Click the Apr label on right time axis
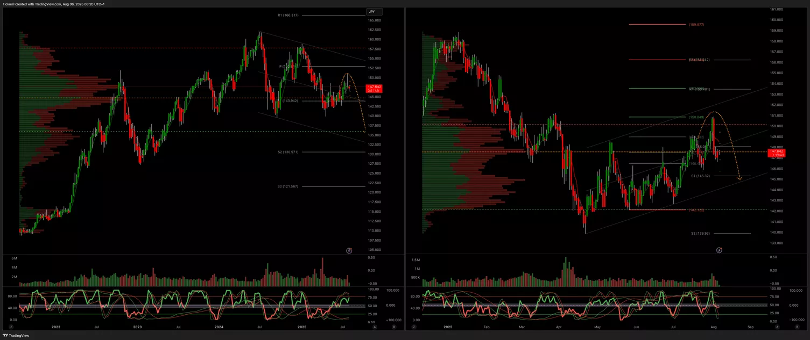The image size is (810, 340). pyautogui.click(x=558, y=327)
